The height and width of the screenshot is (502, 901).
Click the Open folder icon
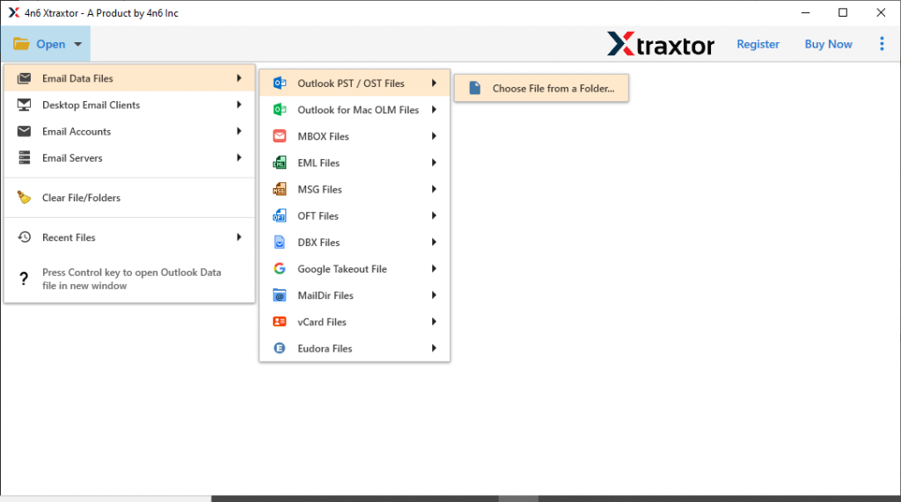(x=21, y=44)
